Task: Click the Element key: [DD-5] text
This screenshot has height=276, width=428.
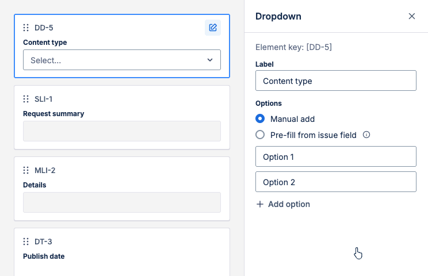Action: 294,48
